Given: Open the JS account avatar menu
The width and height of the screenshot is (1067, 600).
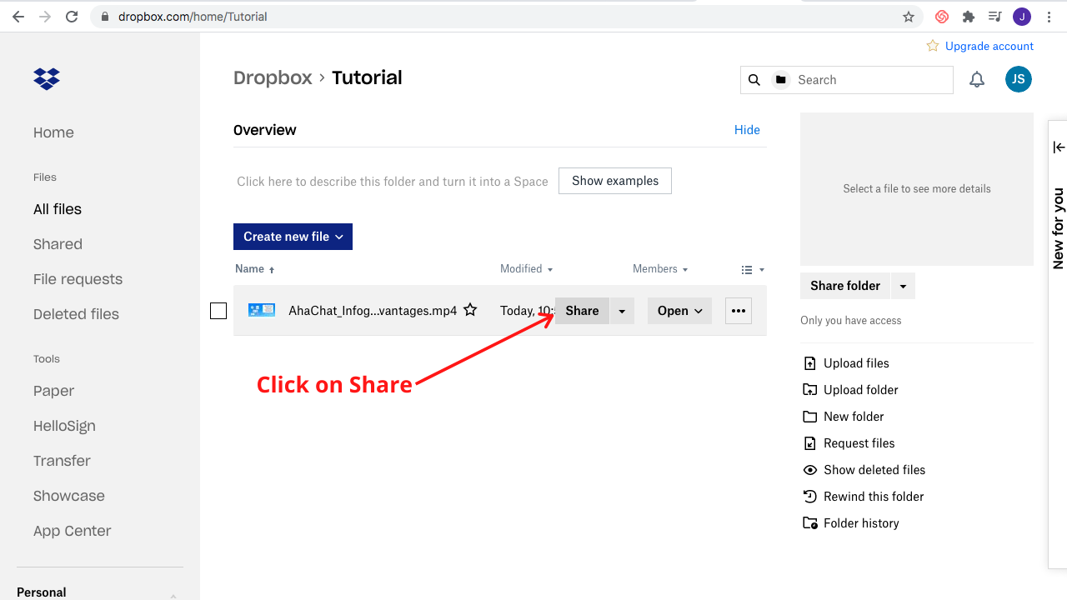Looking at the screenshot, I should point(1019,79).
